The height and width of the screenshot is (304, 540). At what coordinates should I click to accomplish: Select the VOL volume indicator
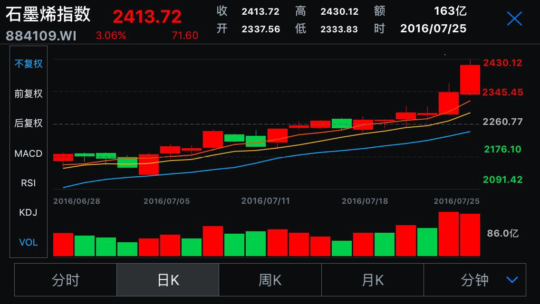click(x=29, y=242)
